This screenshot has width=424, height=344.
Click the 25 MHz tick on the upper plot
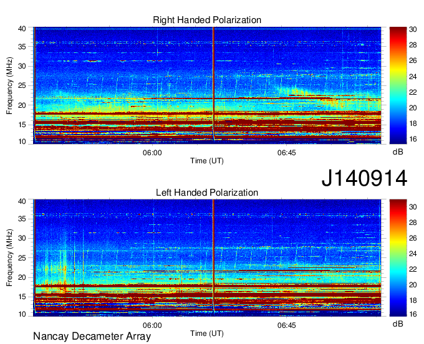point(22,85)
